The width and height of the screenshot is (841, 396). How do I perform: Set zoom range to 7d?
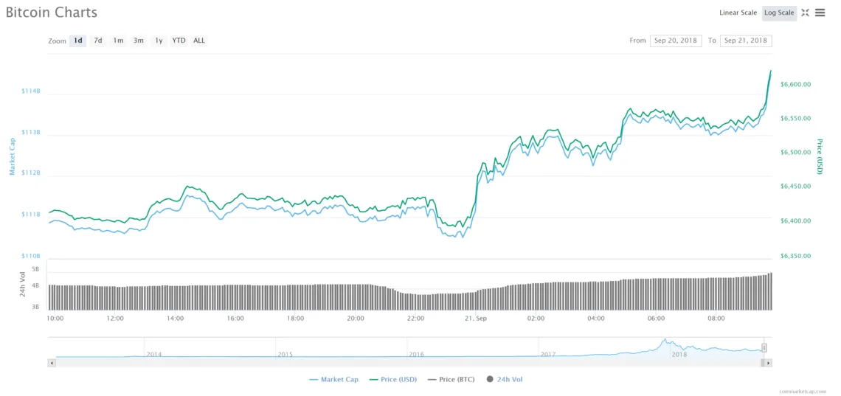(98, 41)
